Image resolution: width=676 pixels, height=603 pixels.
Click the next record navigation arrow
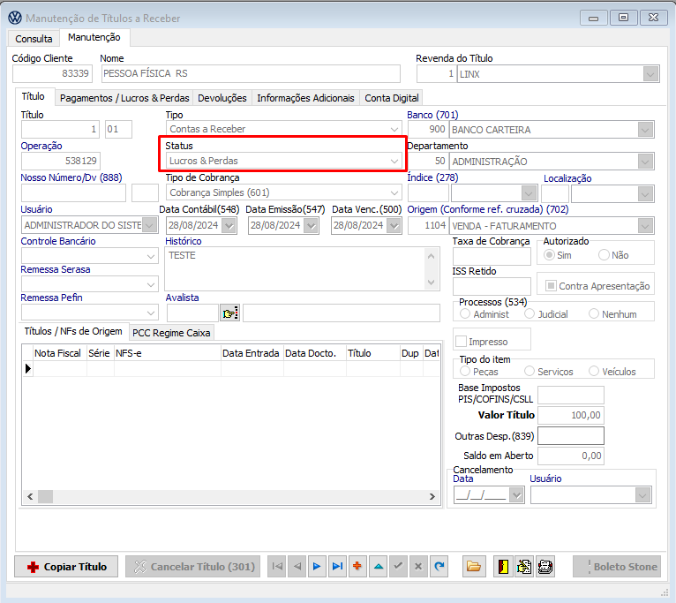click(x=317, y=567)
